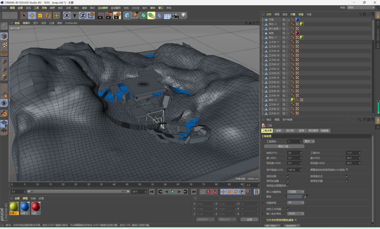Click the color swatch beside 颜色

tap(295, 197)
